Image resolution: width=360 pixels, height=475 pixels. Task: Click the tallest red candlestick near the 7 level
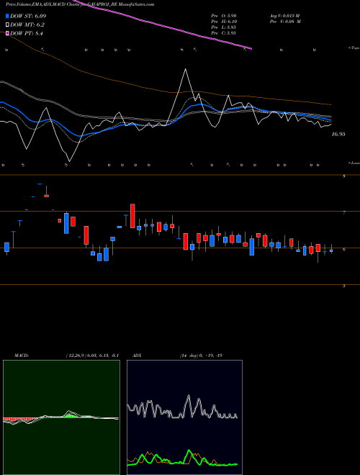tap(132, 216)
